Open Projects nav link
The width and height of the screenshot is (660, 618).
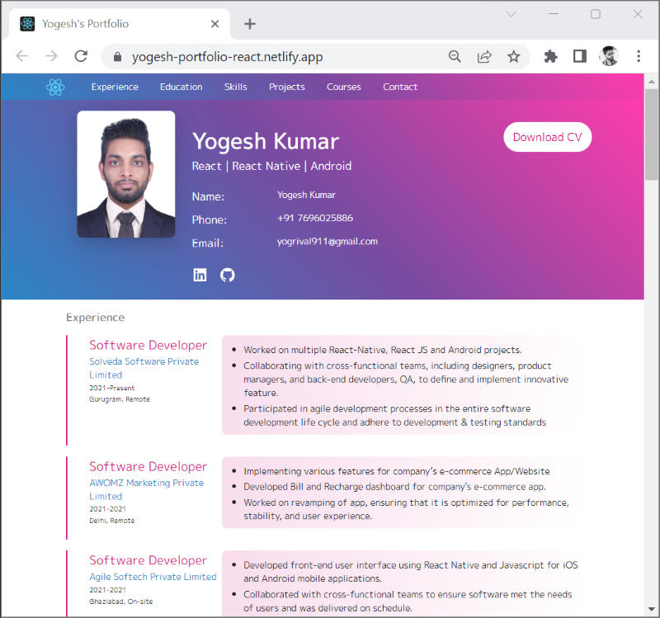[286, 87]
